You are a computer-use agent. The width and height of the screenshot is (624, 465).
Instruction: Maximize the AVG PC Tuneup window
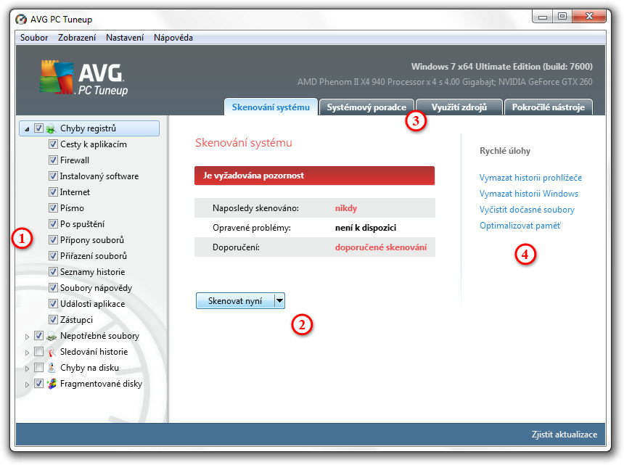pyautogui.click(x=562, y=16)
